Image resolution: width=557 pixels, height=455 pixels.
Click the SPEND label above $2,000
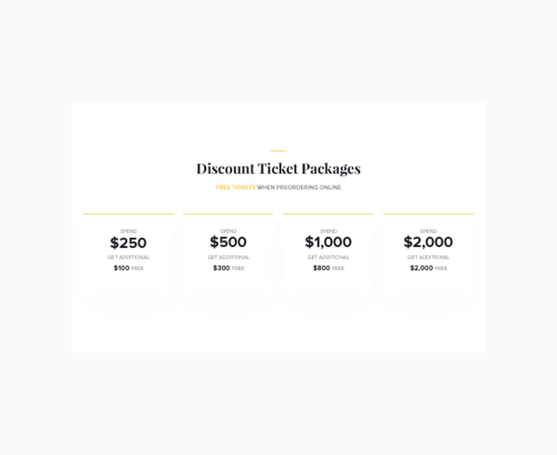[428, 231]
